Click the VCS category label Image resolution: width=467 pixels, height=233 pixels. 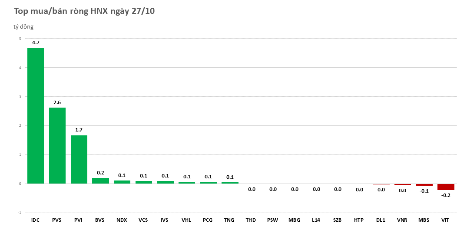click(143, 220)
